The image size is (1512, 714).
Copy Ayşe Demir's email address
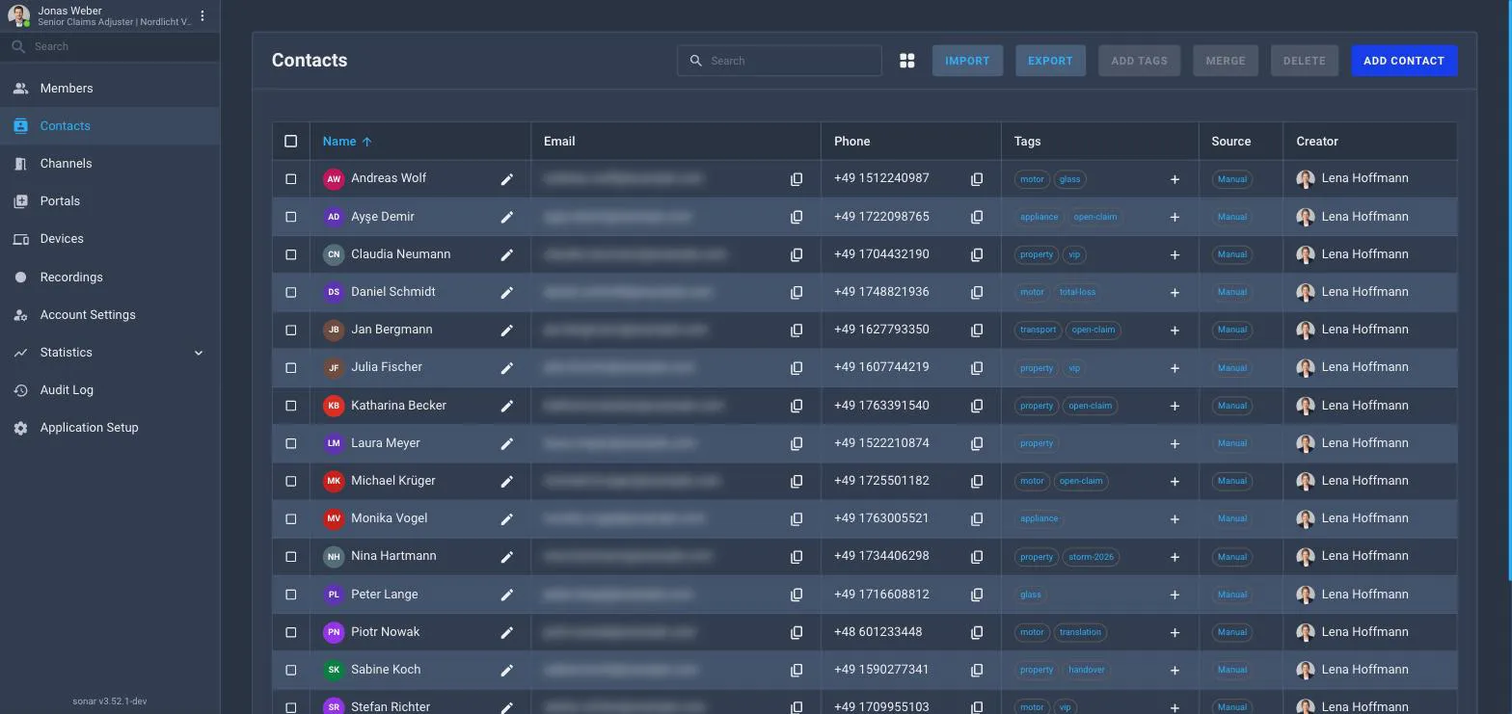pyautogui.click(x=796, y=217)
